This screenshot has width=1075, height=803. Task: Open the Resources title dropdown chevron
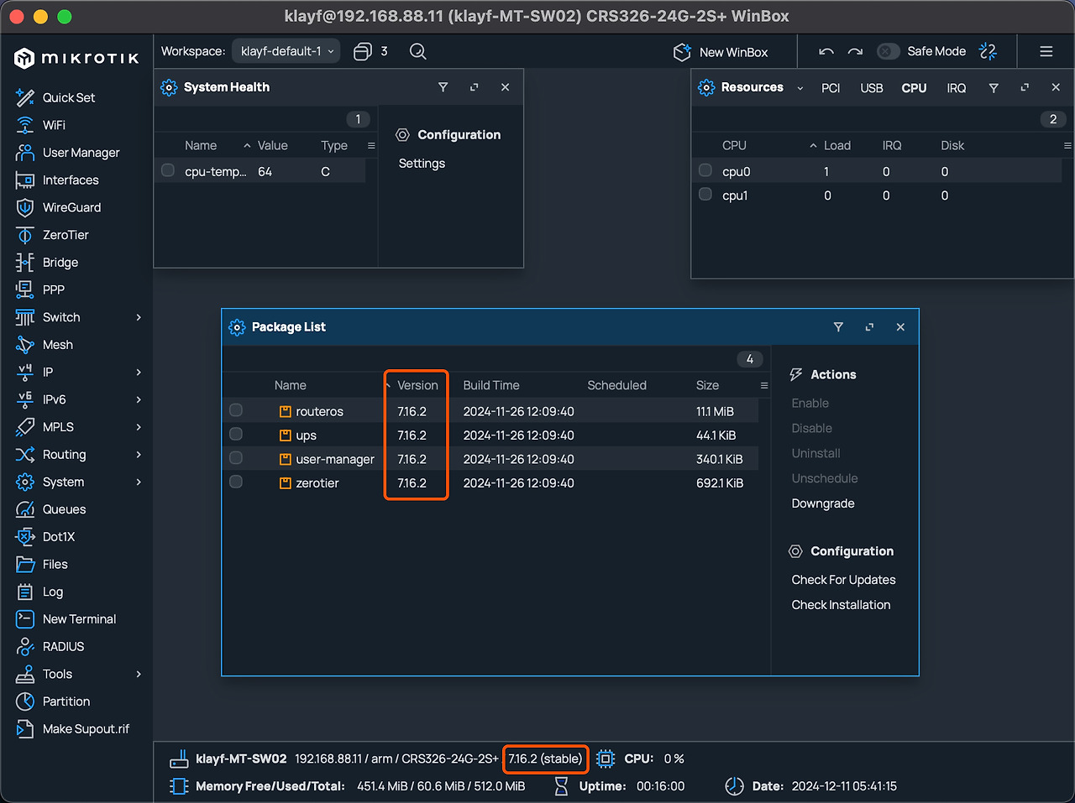pos(800,88)
